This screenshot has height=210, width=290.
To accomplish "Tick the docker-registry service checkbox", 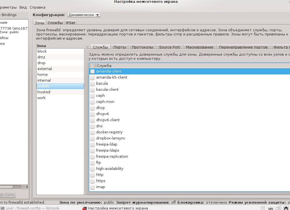I will pos(93,132).
